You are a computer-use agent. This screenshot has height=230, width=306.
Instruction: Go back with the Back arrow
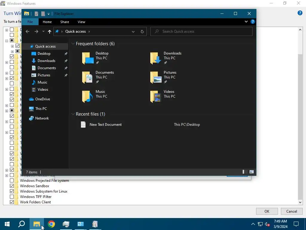click(x=27, y=31)
